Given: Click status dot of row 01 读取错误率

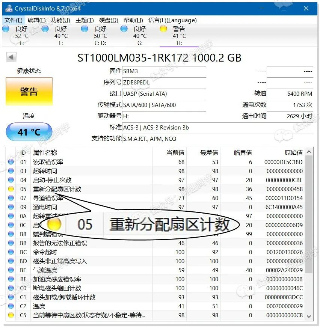Looking at the screenshot, I should pos(11,162).
